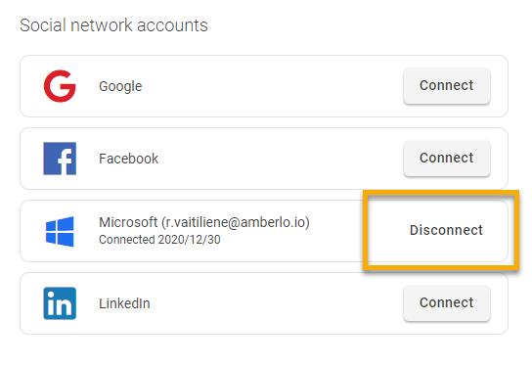Connect the LinkedIn account

click(x=447, y=302)
